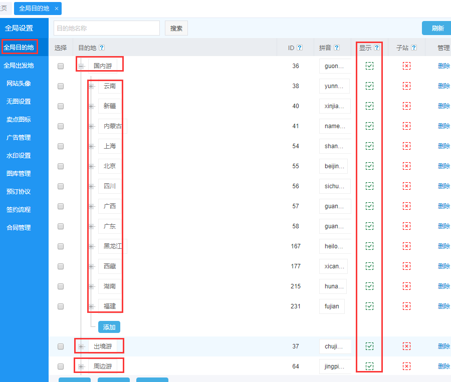Close the 全局目的地 tab
Image resolution: width=451 pixels, height=382 pixels.
(57, 9)
